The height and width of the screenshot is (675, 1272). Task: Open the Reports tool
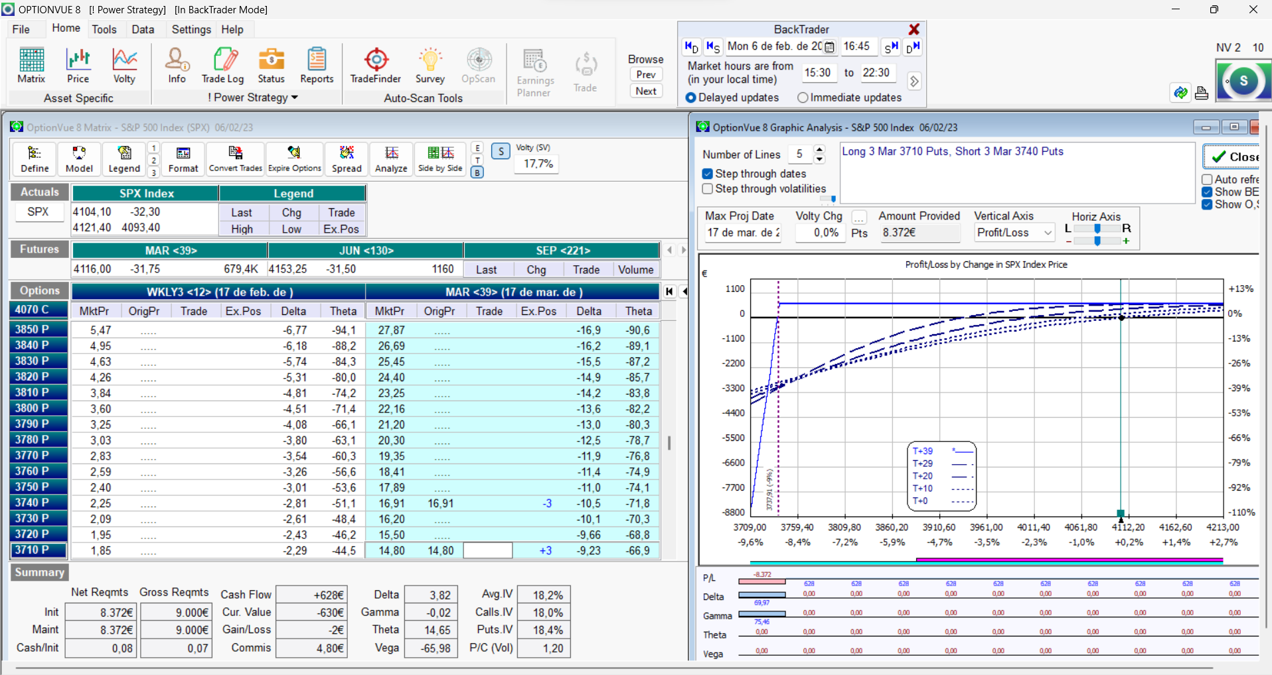(317, 66)
